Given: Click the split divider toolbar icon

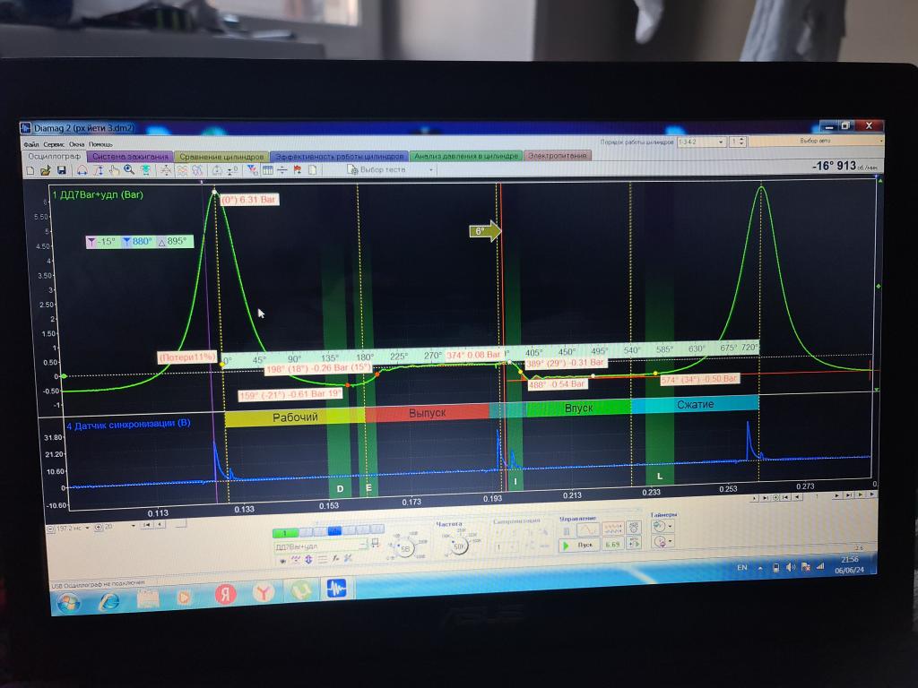Looking at the screenshot, I should click(282, 169).
